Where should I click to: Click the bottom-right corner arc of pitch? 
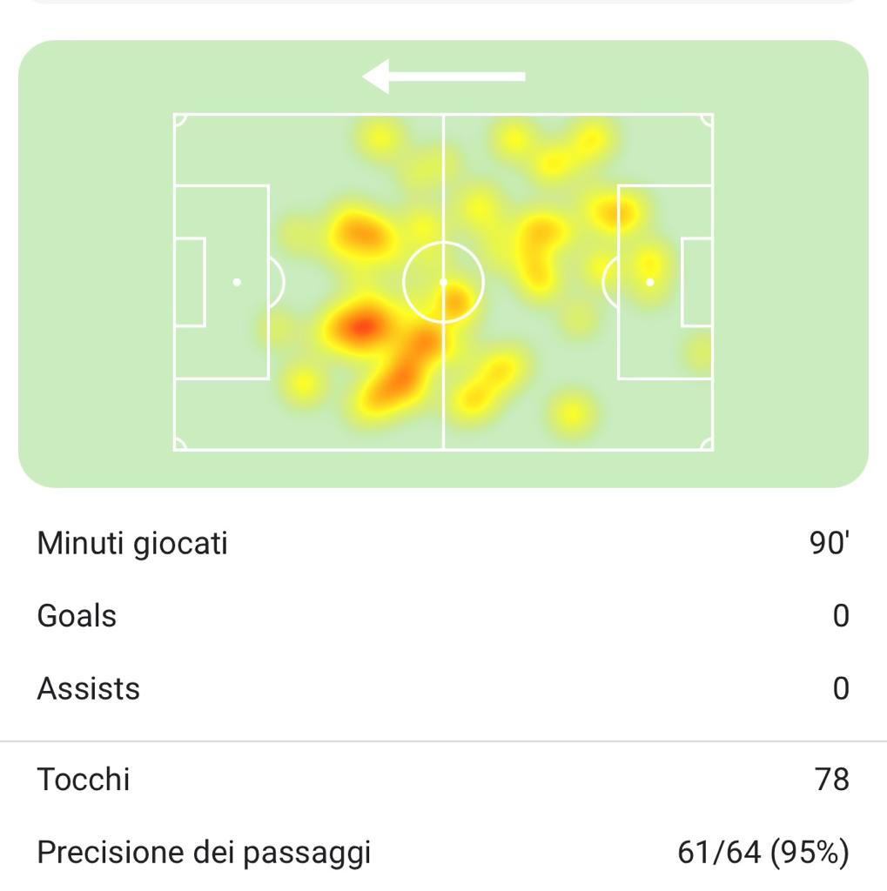tap(708, 445)
